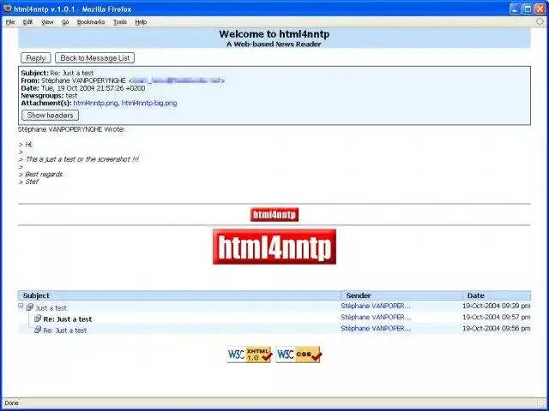This screenshot has width=549, height=411.
Task: Click the date '19-Oct-2004 09:56 pm'
Action: tap(497, 328)
